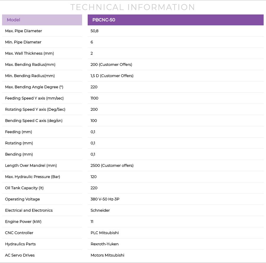Click the Model header cell

pos(42,20)
